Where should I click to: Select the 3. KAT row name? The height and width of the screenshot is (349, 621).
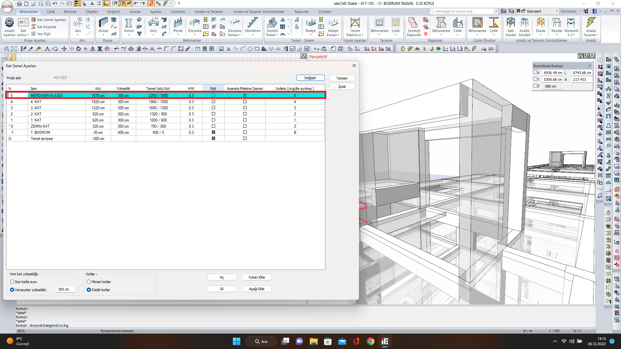click(x=36, y=108)
